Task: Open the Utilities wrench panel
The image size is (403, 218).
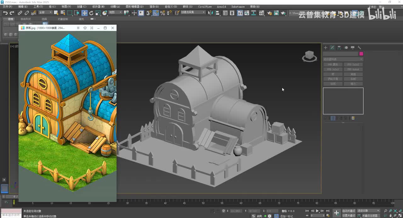Action: click(x=359, y=48)
